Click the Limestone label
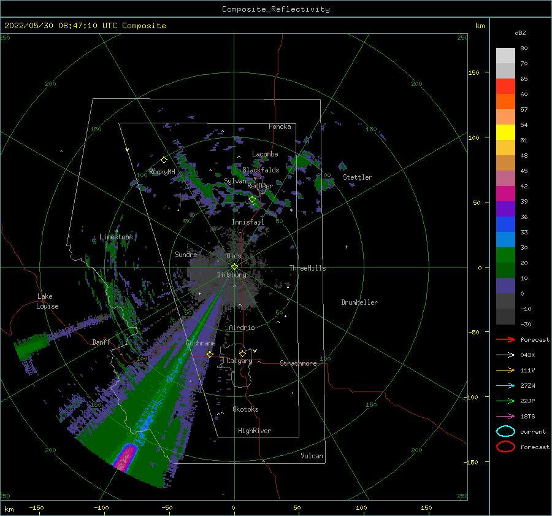 pos(116,237)
